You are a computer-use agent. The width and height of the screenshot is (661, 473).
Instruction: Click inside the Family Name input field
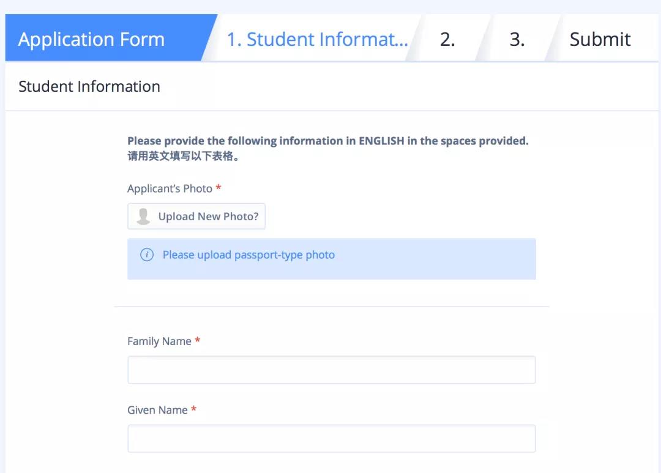coord(330,369)
